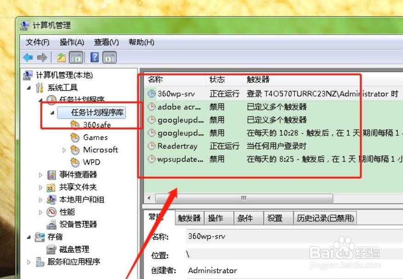Click the clock icon beside Readertray
This screenshot has height=279, width=403.
152,146
